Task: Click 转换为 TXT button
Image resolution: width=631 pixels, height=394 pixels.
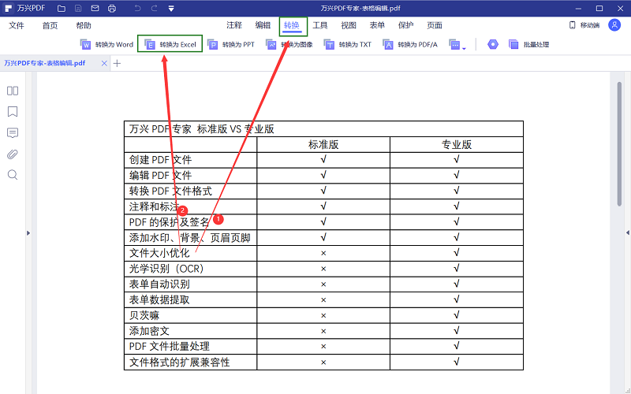Action: pyautogui.click(x=348, y=45)
